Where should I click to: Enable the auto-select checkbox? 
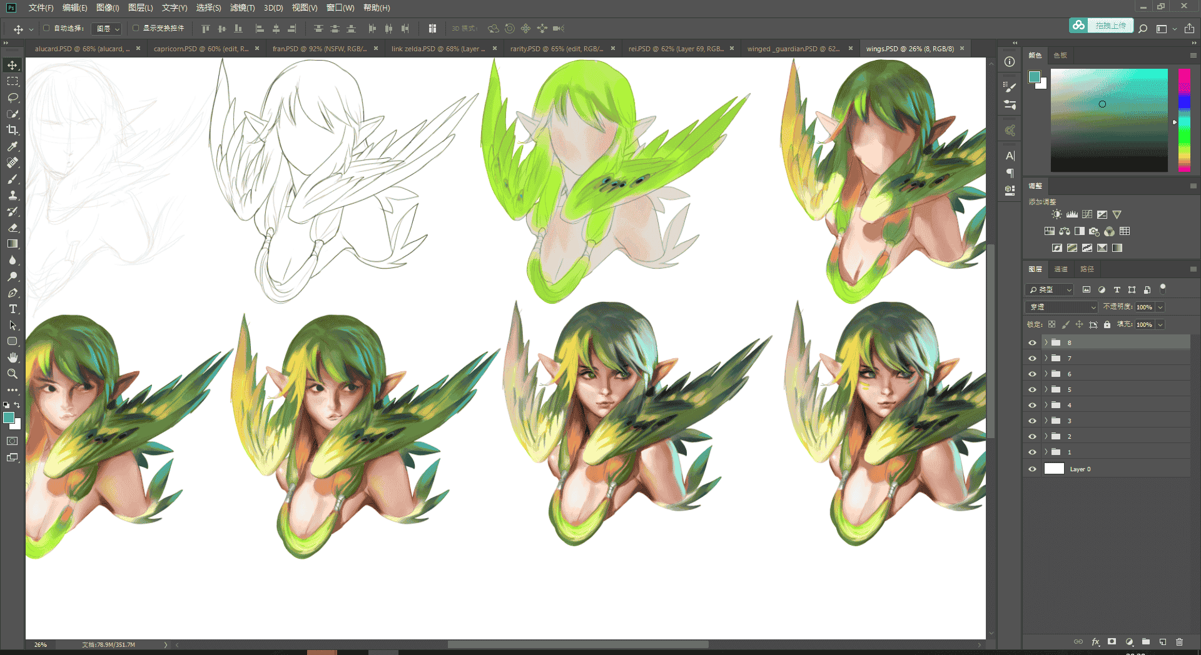(x=46, y=28)
